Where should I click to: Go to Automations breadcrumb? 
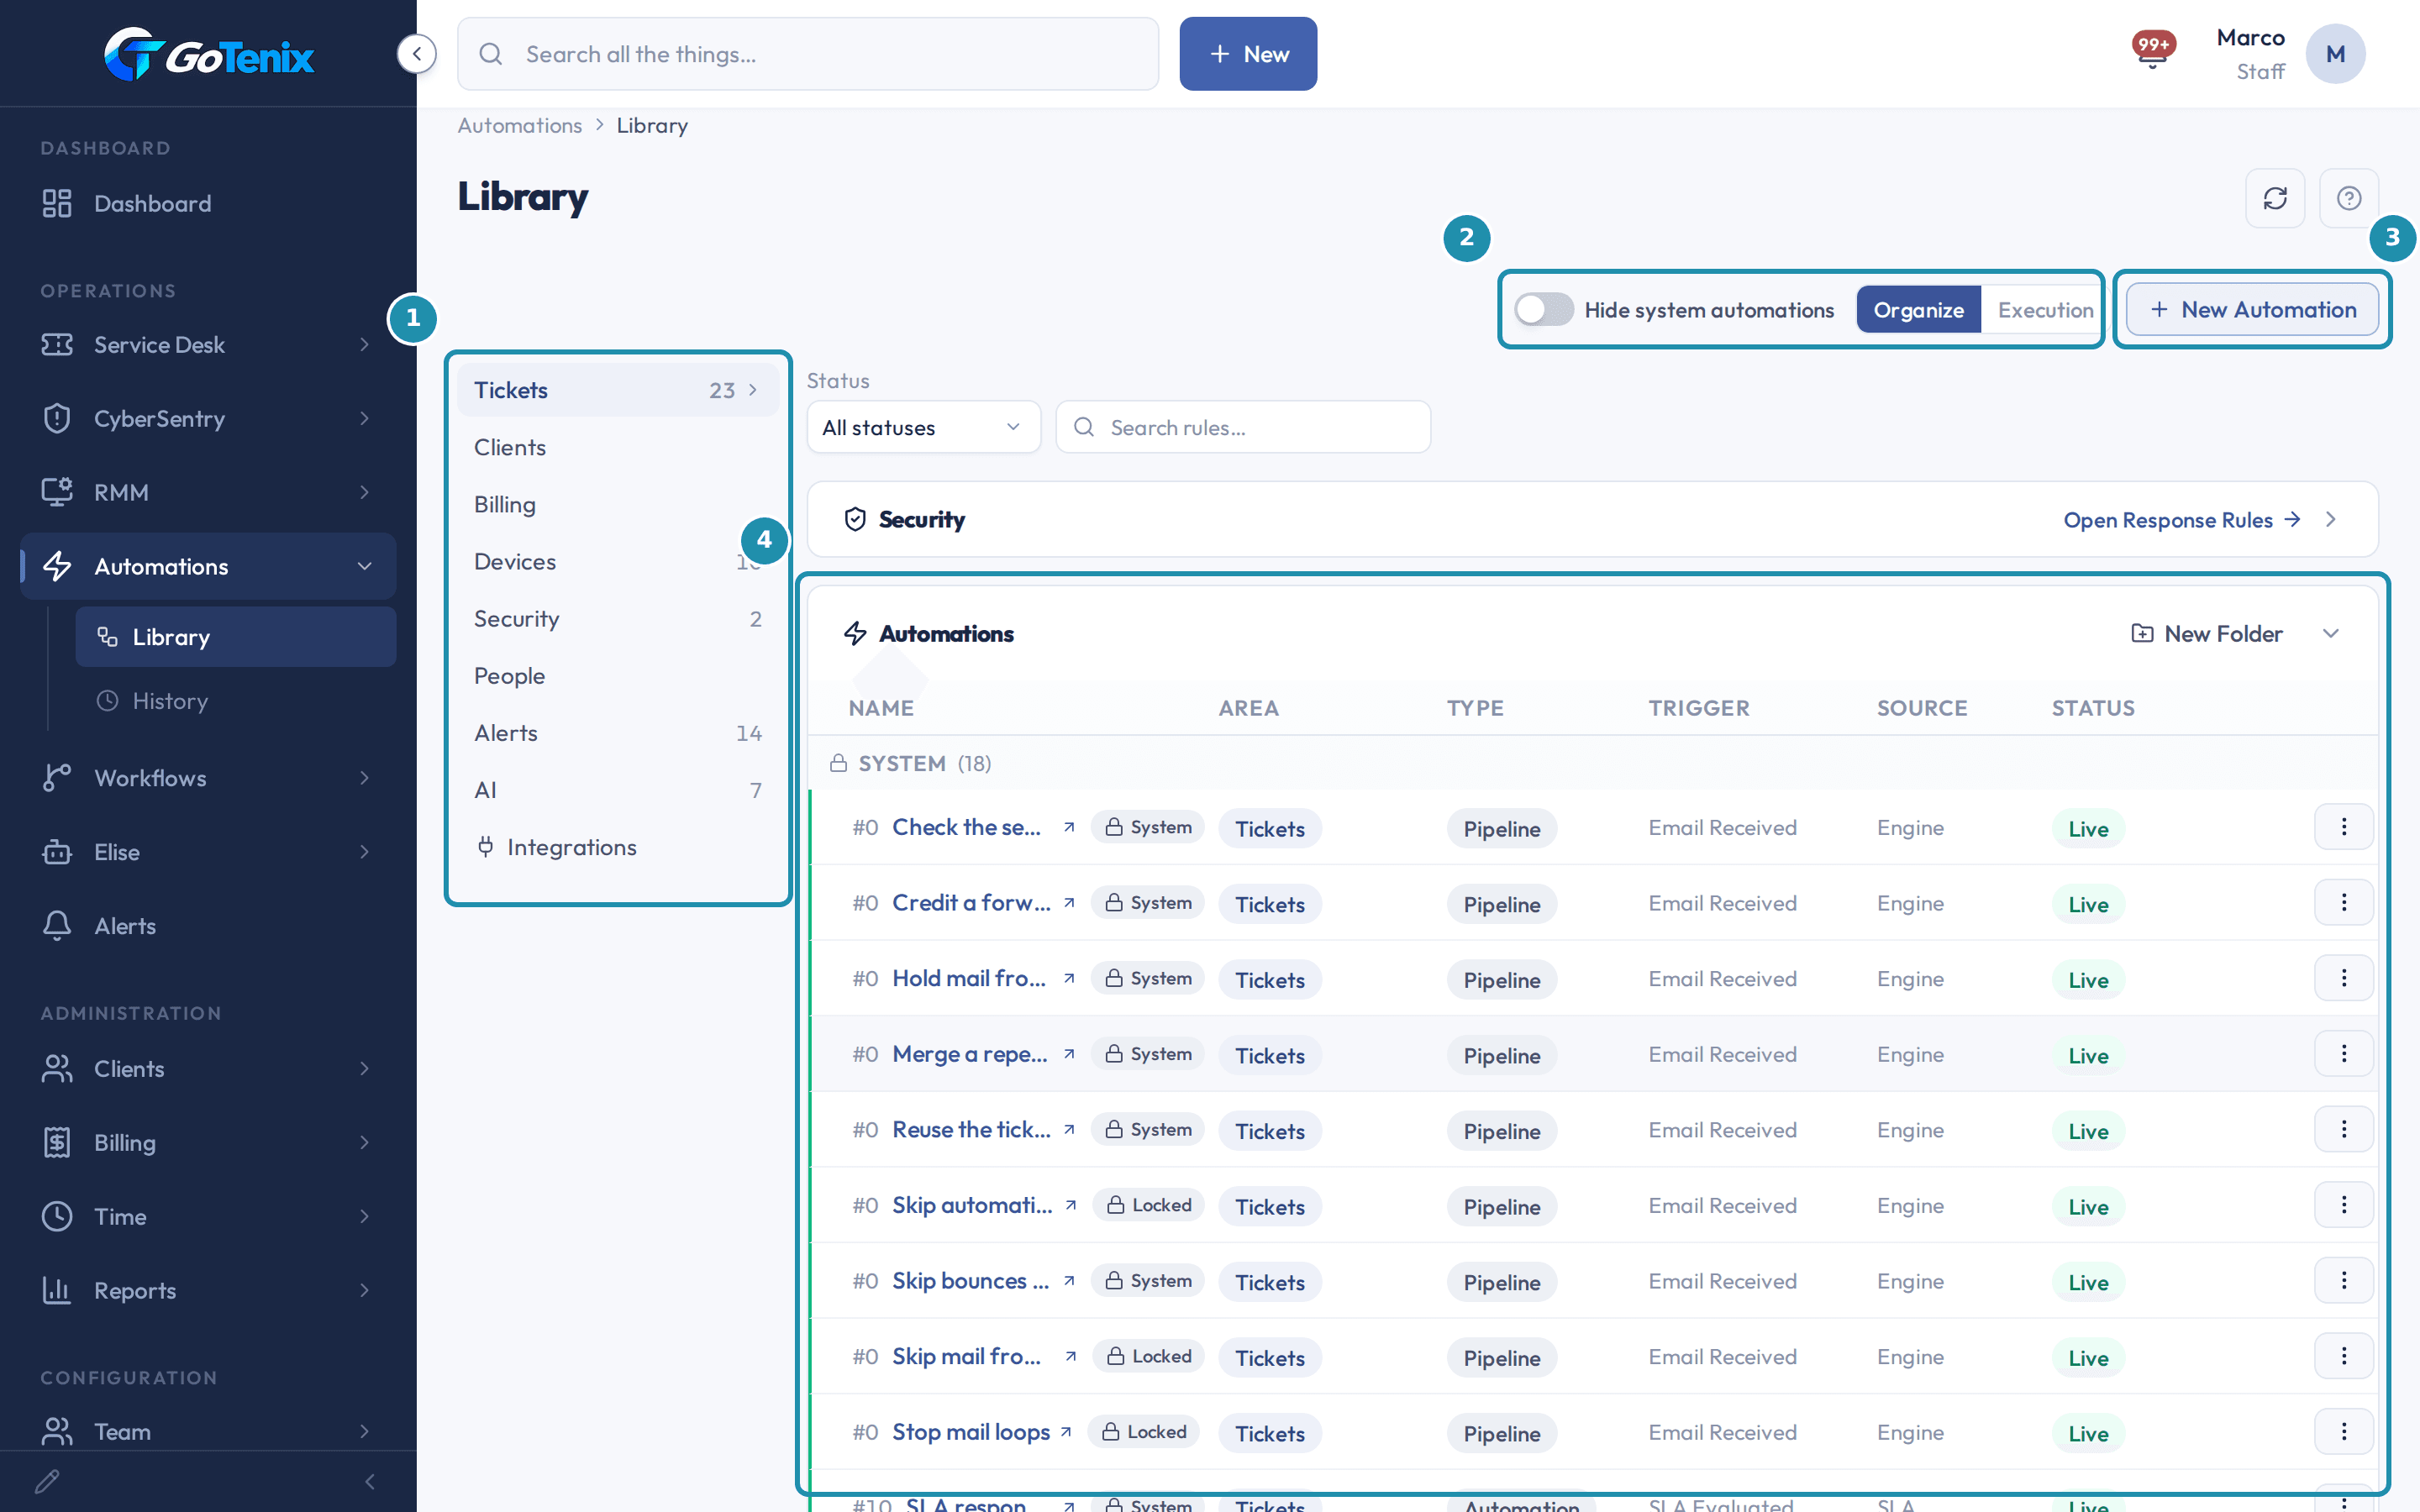tap(519, 125)
